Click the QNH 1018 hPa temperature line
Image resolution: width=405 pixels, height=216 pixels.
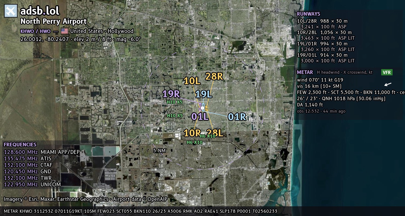click(341, 99)
